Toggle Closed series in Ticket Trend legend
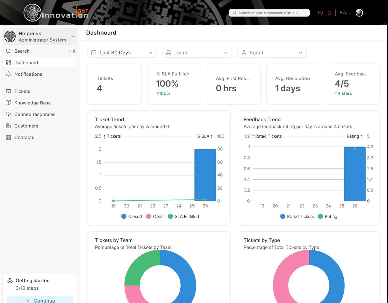 click(x=132, y=216)
